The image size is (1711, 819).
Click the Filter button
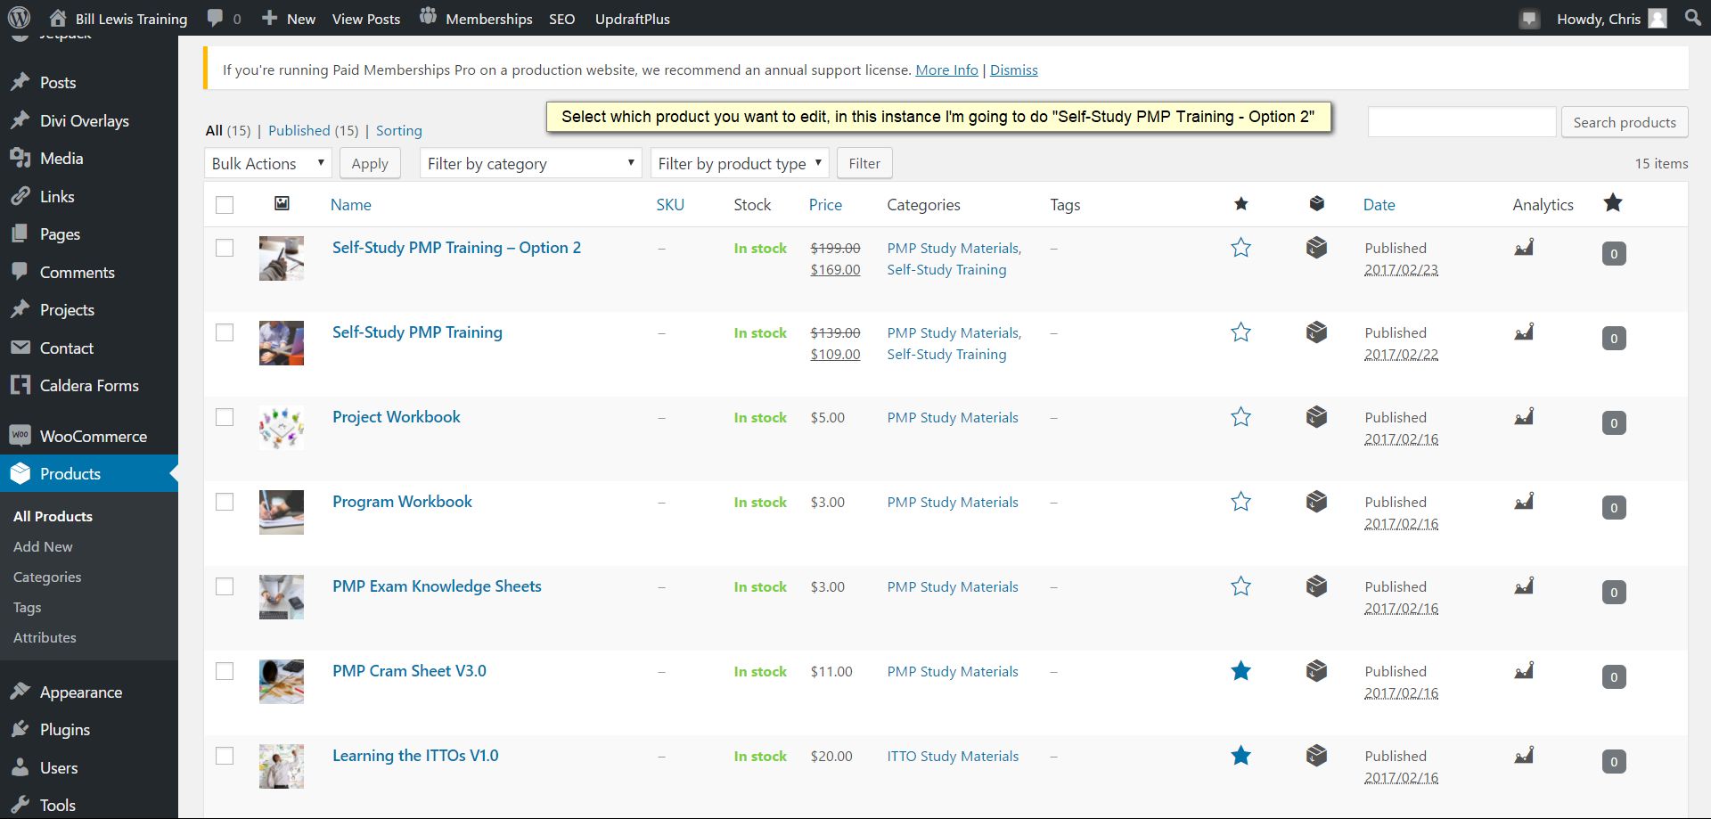pos(864,163)
